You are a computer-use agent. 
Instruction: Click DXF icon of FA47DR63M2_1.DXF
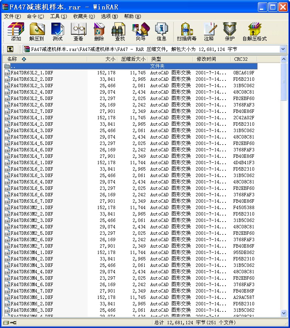click(x=7, y=208)
